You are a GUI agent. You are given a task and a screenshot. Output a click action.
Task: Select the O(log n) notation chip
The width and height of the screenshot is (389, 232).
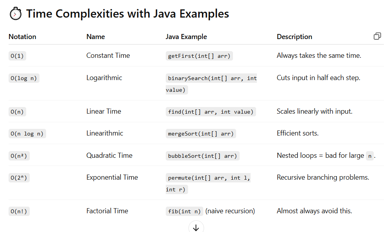pyautogui.click(x=24, y=78)
